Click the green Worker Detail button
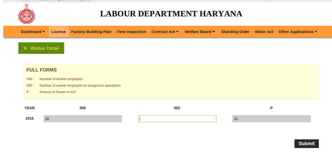 tap(41, 48)
